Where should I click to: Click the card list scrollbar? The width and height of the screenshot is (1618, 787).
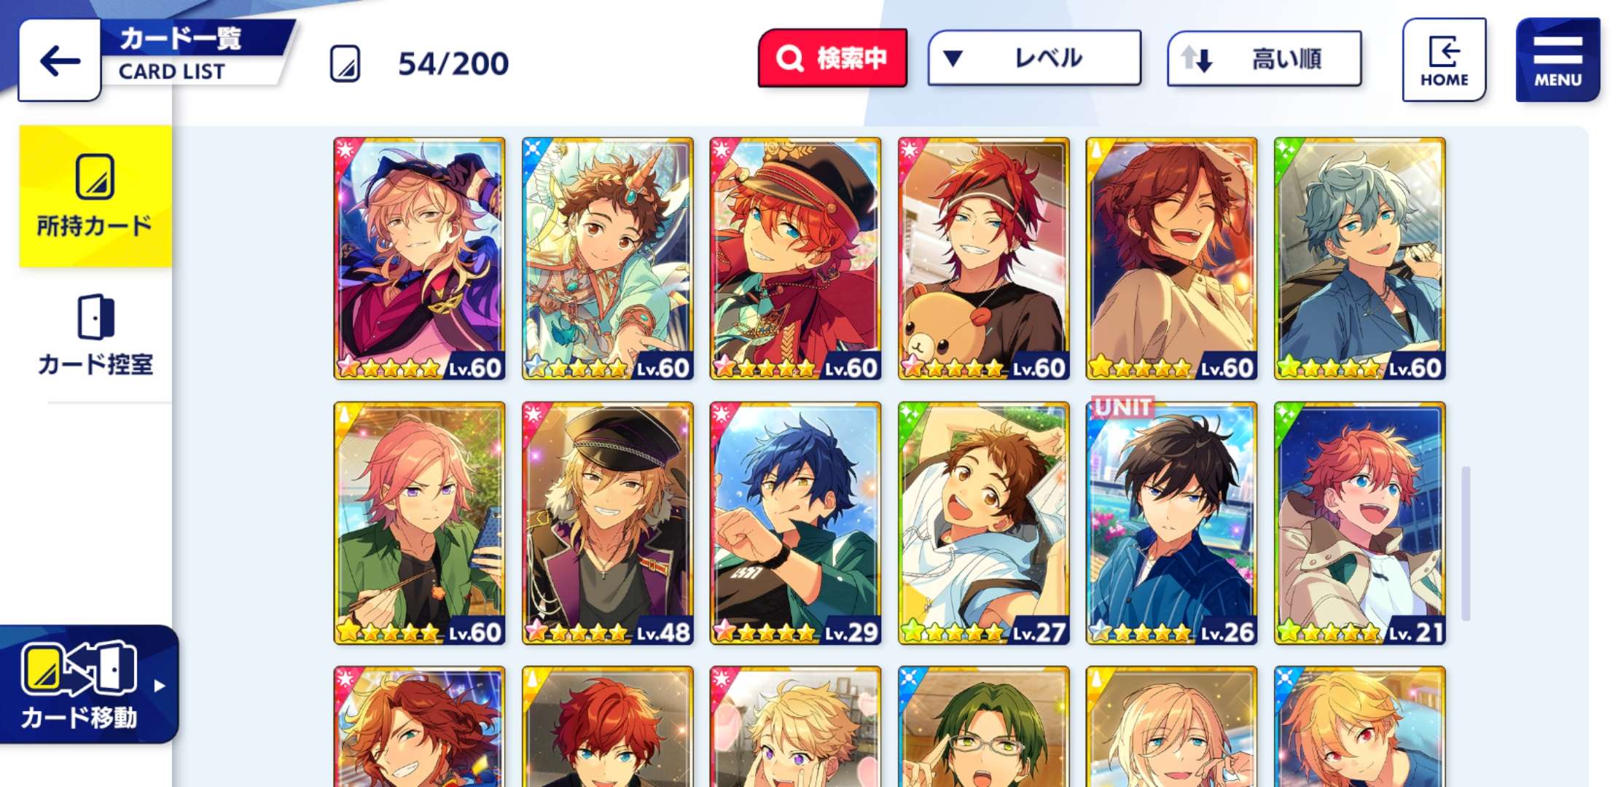point(1466,544)
